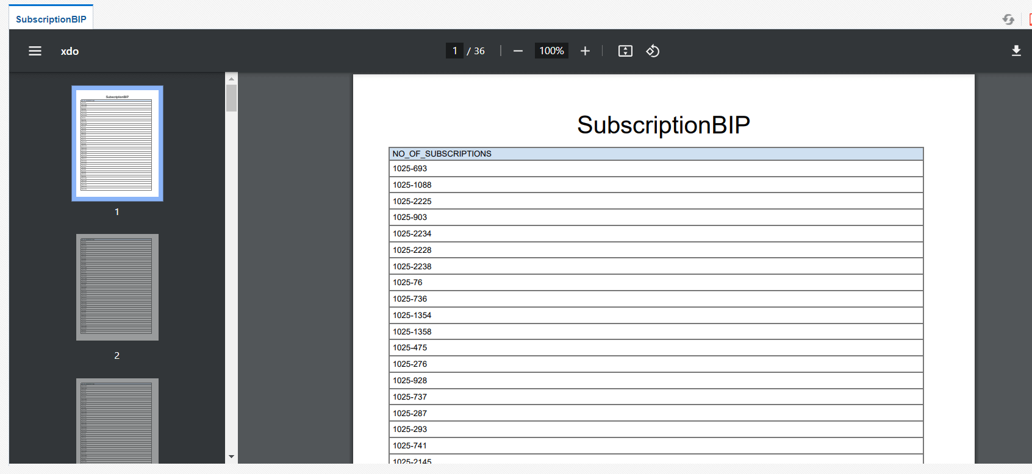This screenshot has width=1032, height=474.
Task: Select page 2 thumbnail
Action: click(x=117, y=287)
